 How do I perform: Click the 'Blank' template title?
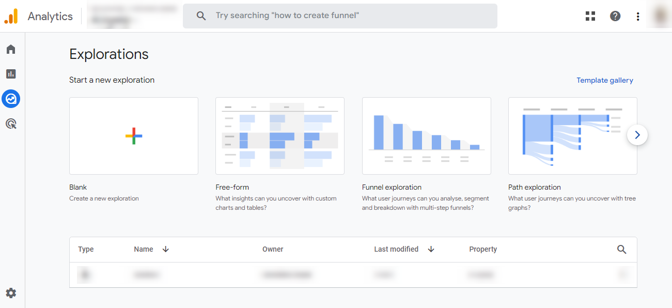point(78,187)
